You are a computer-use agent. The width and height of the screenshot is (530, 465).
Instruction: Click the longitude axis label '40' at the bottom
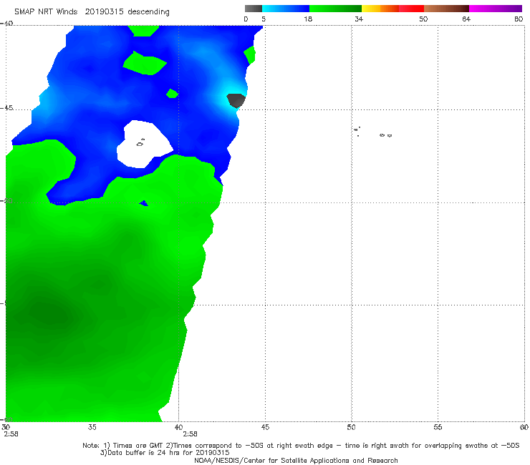pos(178,428)
